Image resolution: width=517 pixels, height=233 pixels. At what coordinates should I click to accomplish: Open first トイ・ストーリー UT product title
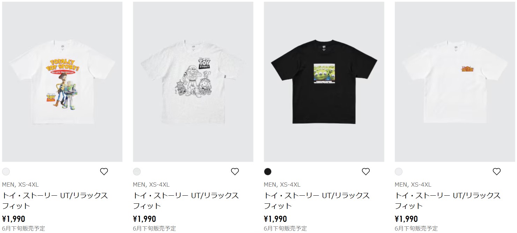pyautogui.click(x=55, y=201)
